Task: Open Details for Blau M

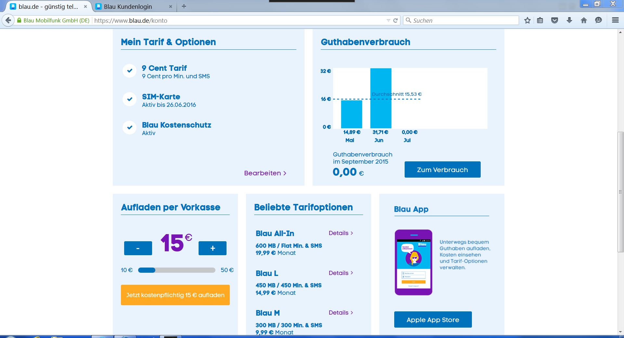Action: coord(341,313)
